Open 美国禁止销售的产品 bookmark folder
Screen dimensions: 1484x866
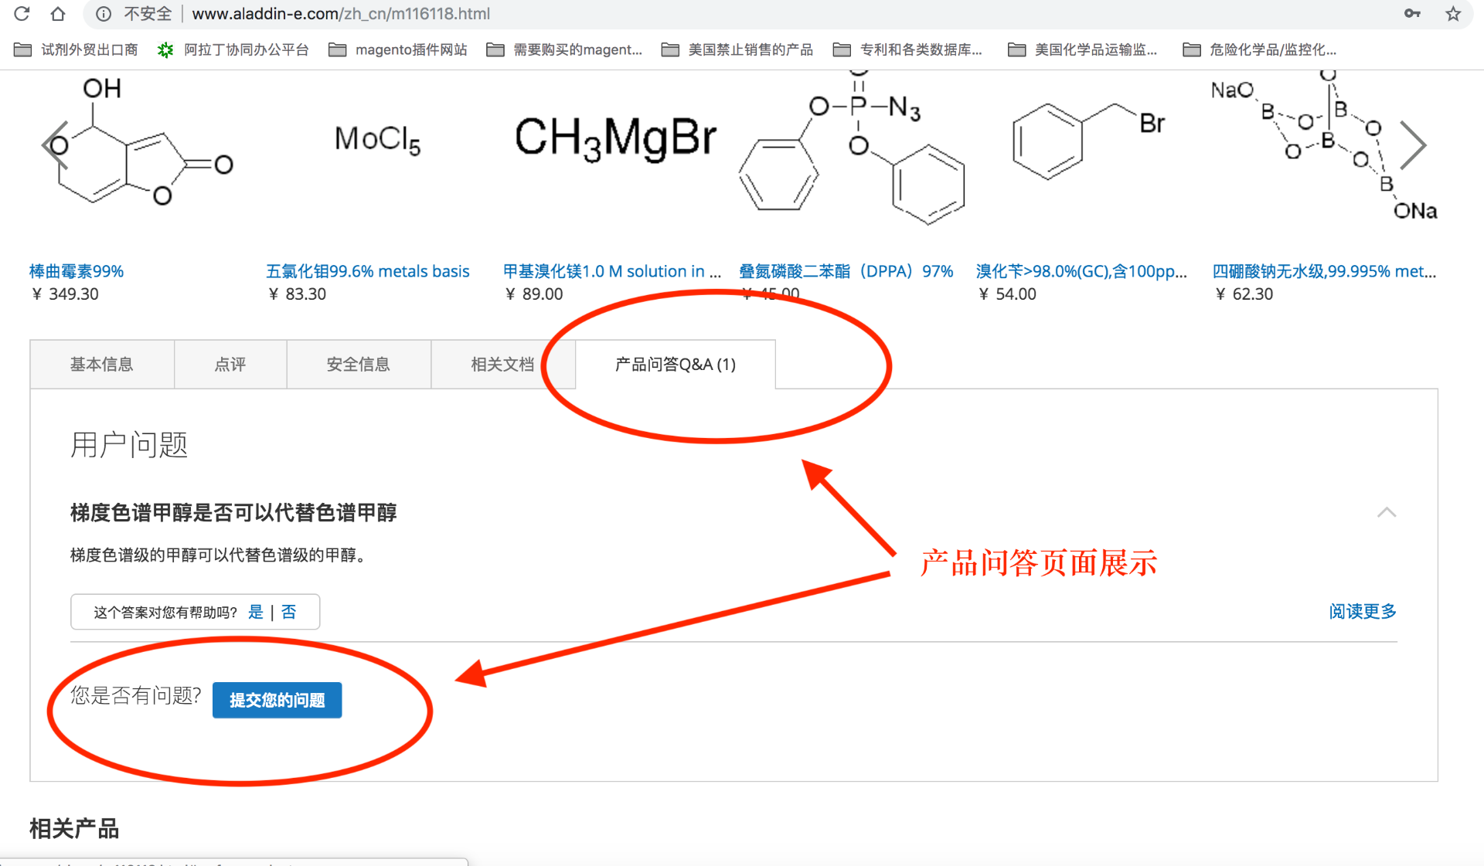pyautogui.click(x=737, y=49)
